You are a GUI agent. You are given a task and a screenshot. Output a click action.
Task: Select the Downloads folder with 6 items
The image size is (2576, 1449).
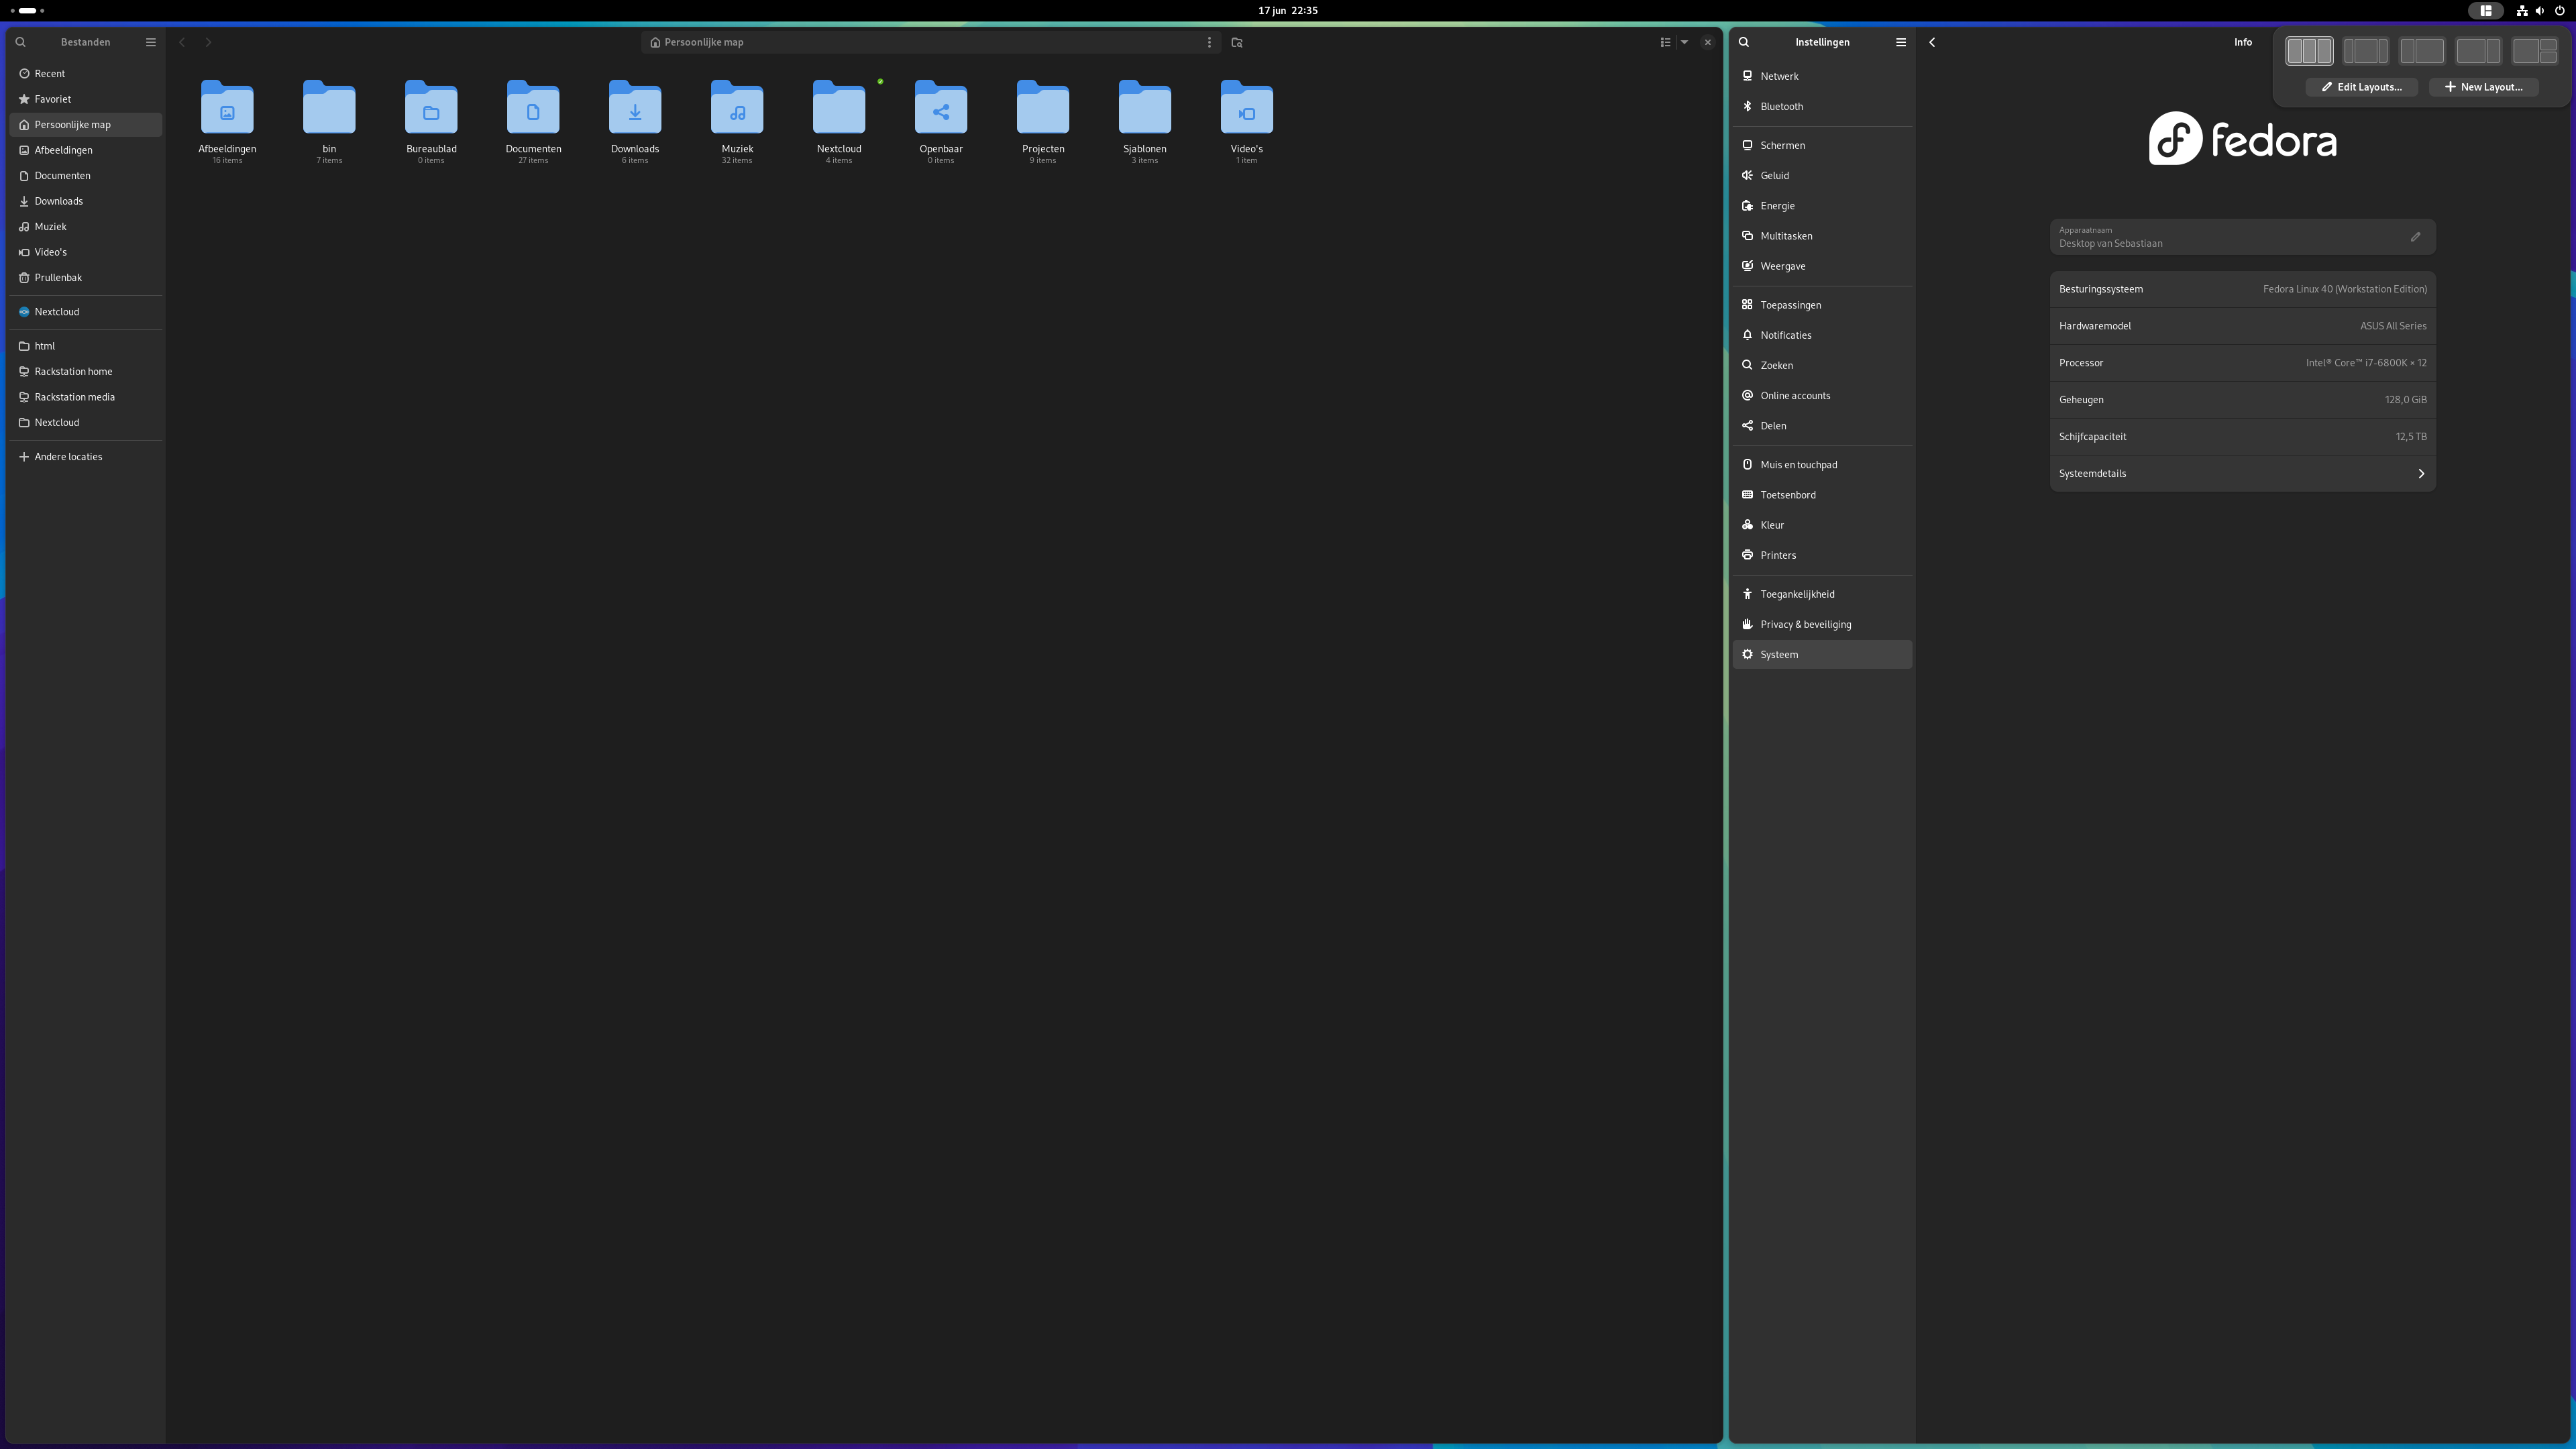(635, 107)
